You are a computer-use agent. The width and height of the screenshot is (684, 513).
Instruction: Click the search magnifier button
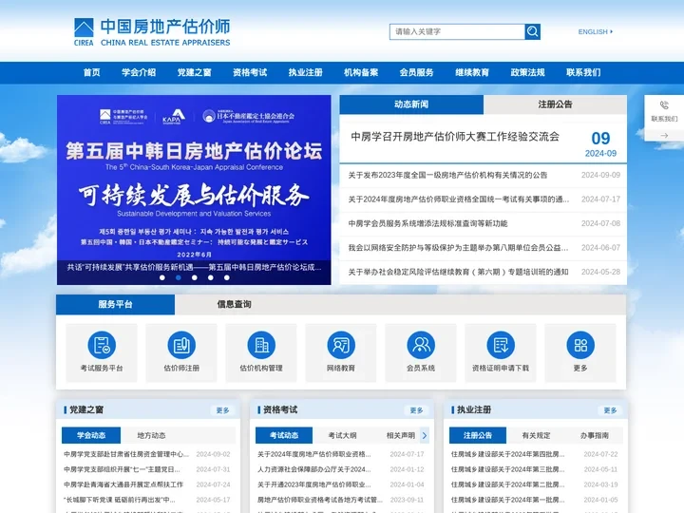click(x=532, y=31)
